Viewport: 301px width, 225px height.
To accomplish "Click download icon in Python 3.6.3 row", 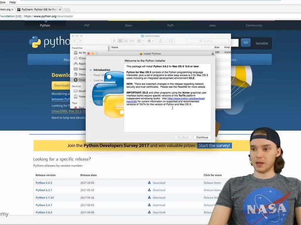I will coord(149,182).
